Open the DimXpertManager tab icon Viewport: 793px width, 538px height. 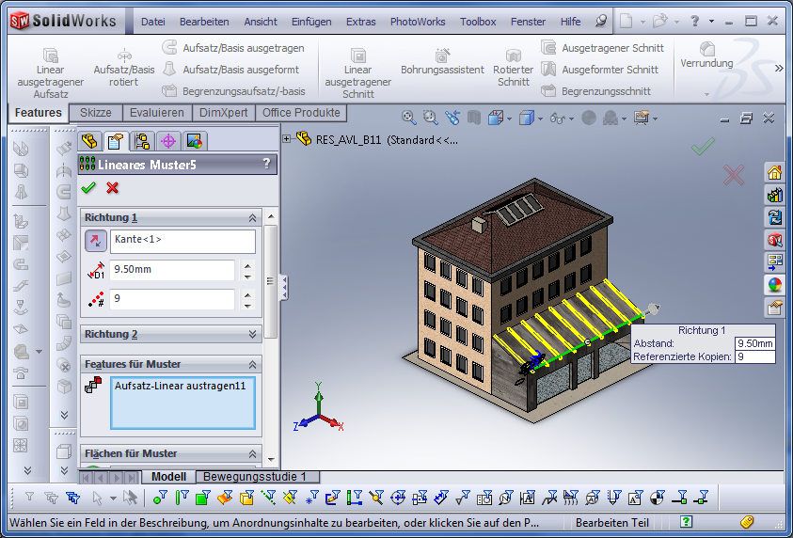[x=168, y=142]
